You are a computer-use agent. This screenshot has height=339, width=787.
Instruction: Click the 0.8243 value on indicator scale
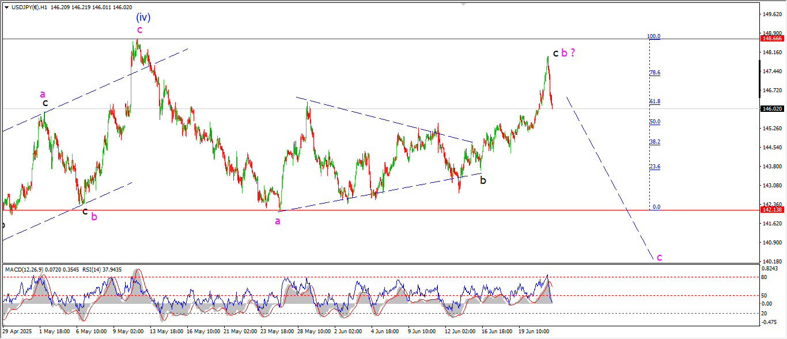coord(771,269)
